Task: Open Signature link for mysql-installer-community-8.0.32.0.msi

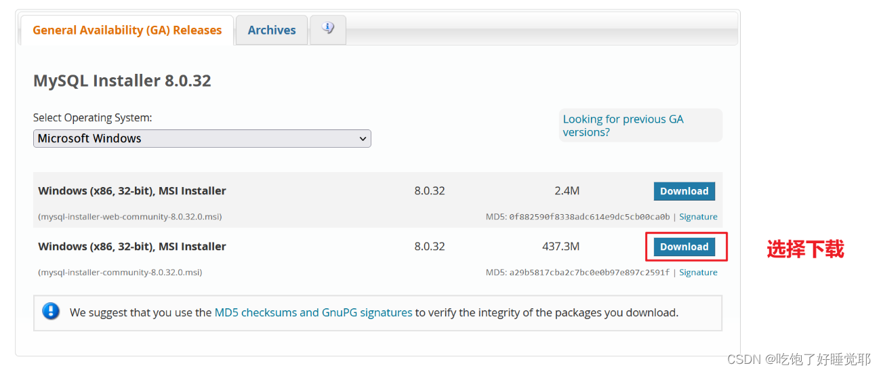Action: pyautogui.click(x=698, y=272)
